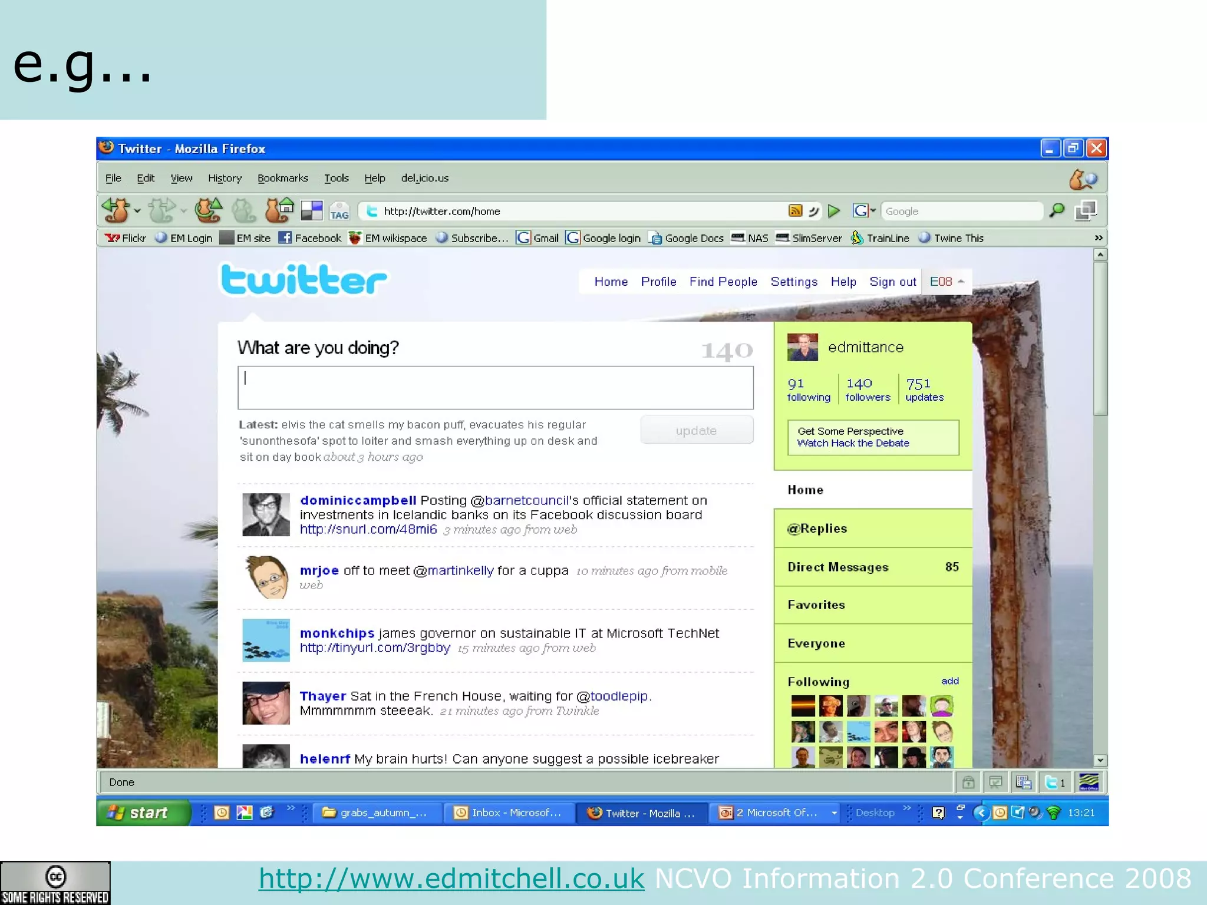This screenshot has width=1207, height=905.
Task: Click the Windows start button
Action: pyautogui.click(x=143, y=812)
